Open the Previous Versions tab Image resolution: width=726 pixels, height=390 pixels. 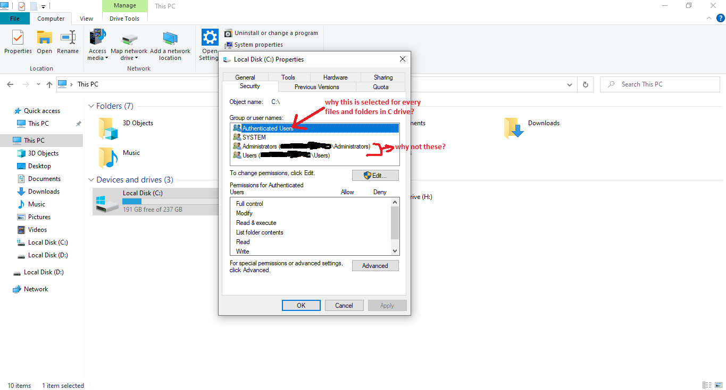(317, 87)
